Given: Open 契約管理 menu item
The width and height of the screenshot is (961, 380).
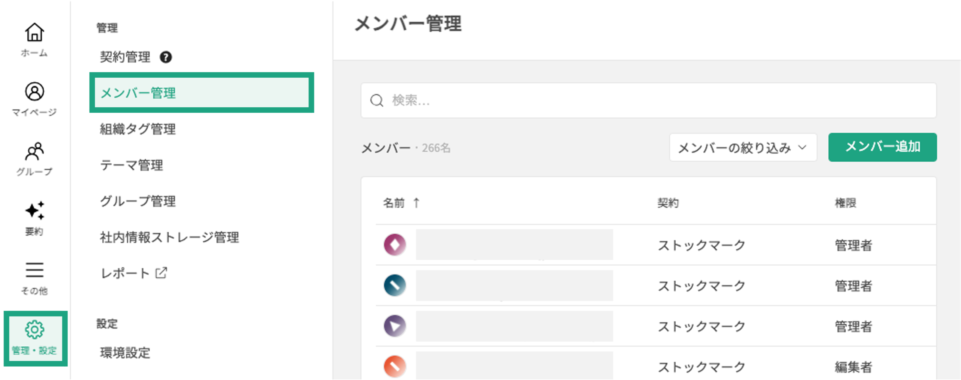Looking at the screenshot, I should (x=125, y=57).
